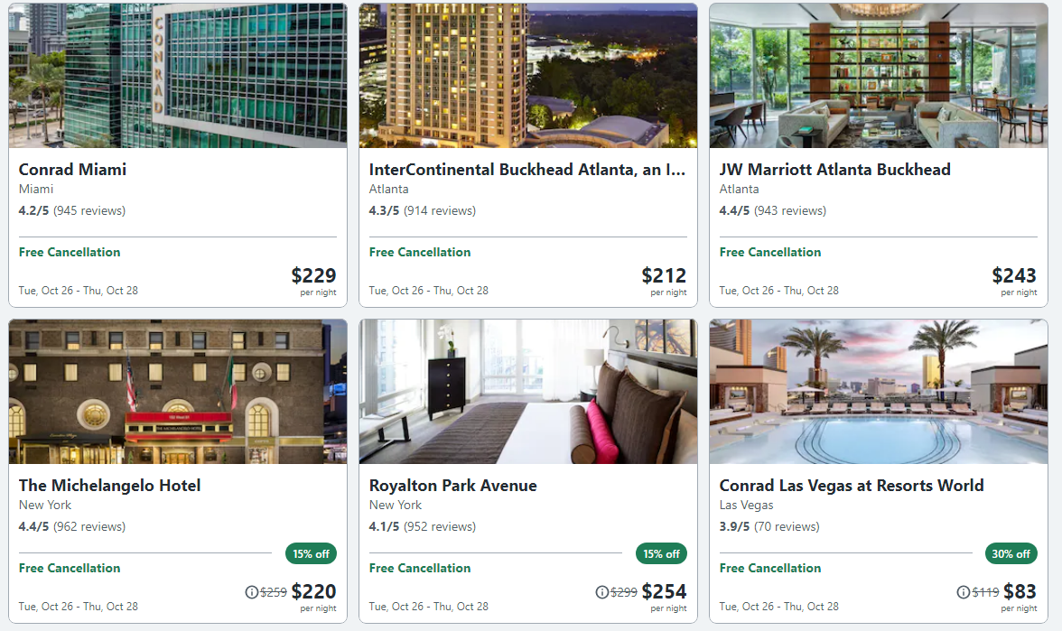
Task: Open The Michelangelo Hotel facade photo
Action: click(177, 392)
